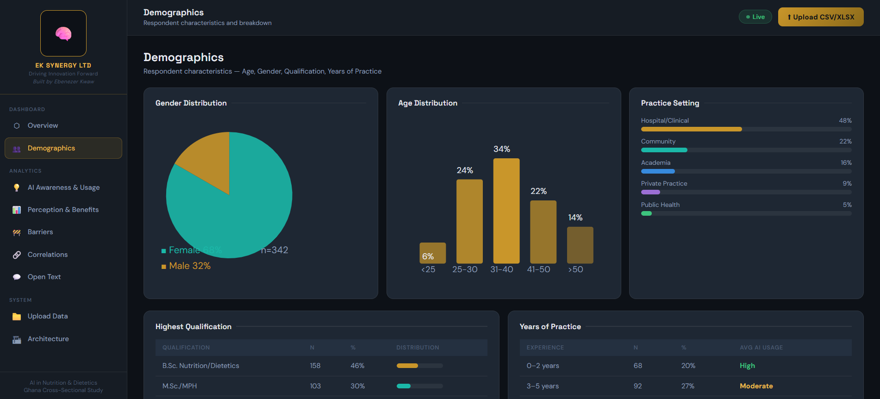Select Barriers in the sidebar

click(x=63, y=232)
